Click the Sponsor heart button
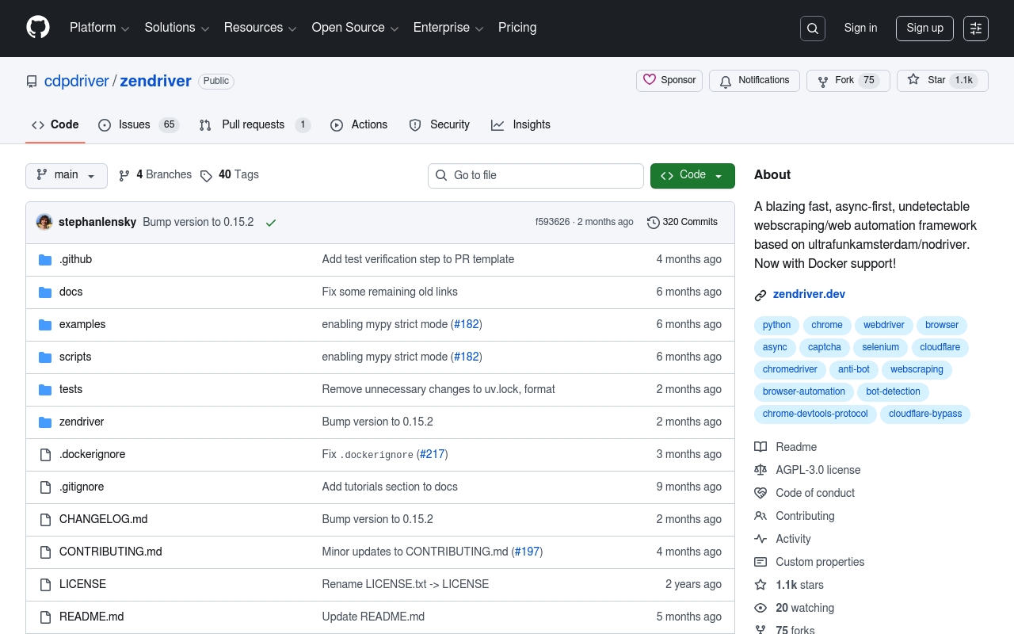Screen dimensions: 1014x634 tap(669, 81)
